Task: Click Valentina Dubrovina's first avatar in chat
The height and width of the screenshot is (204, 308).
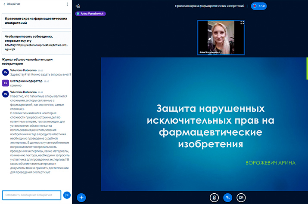Action: (x=6, y=72)
